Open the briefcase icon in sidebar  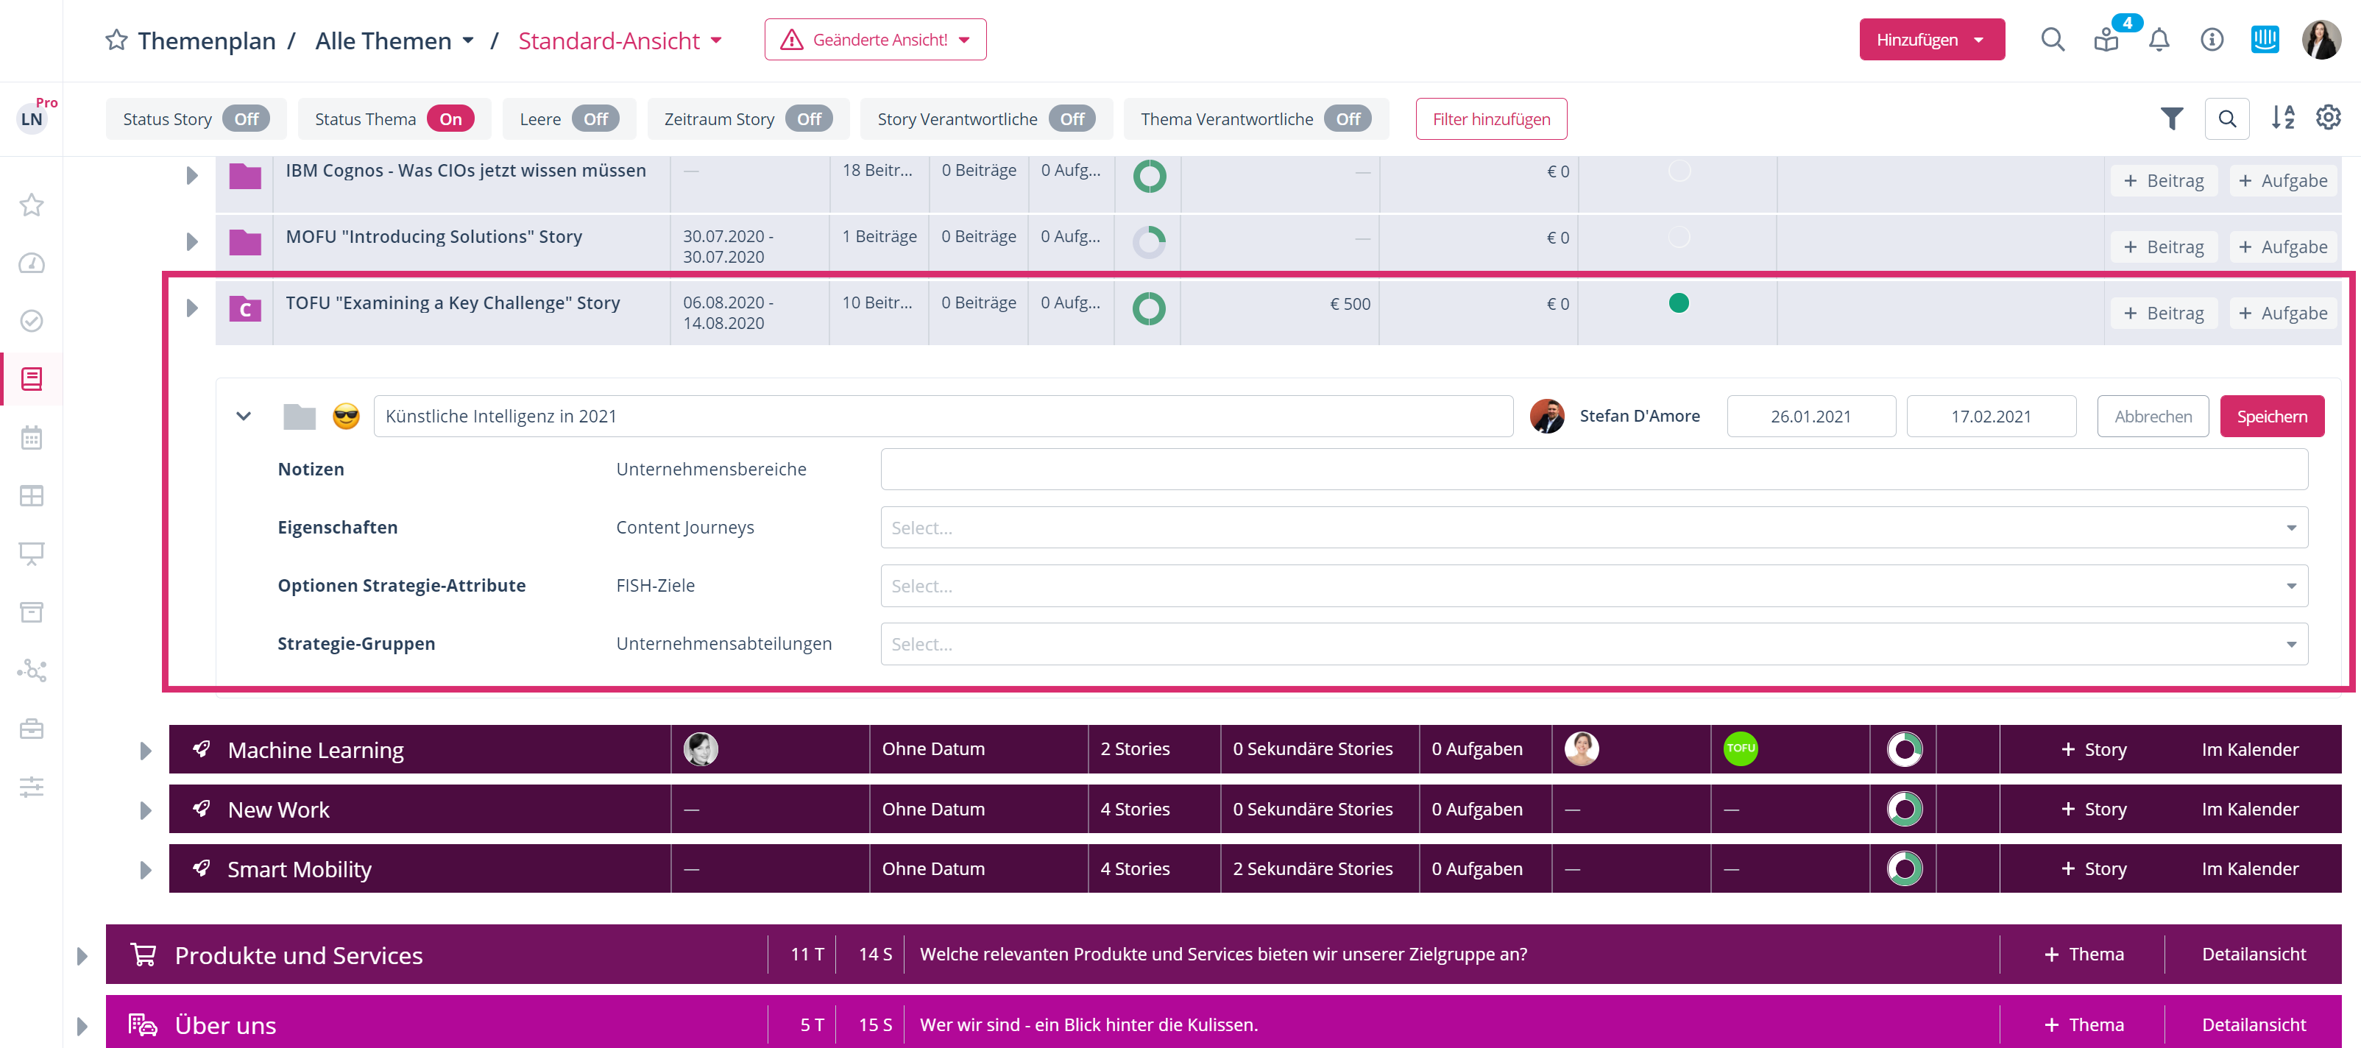31,729
